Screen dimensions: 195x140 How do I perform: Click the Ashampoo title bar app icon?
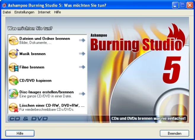click(4, 5)
